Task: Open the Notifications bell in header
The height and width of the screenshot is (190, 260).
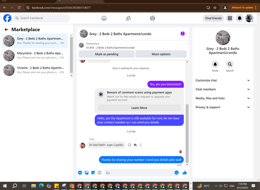Action: (240, 18)
